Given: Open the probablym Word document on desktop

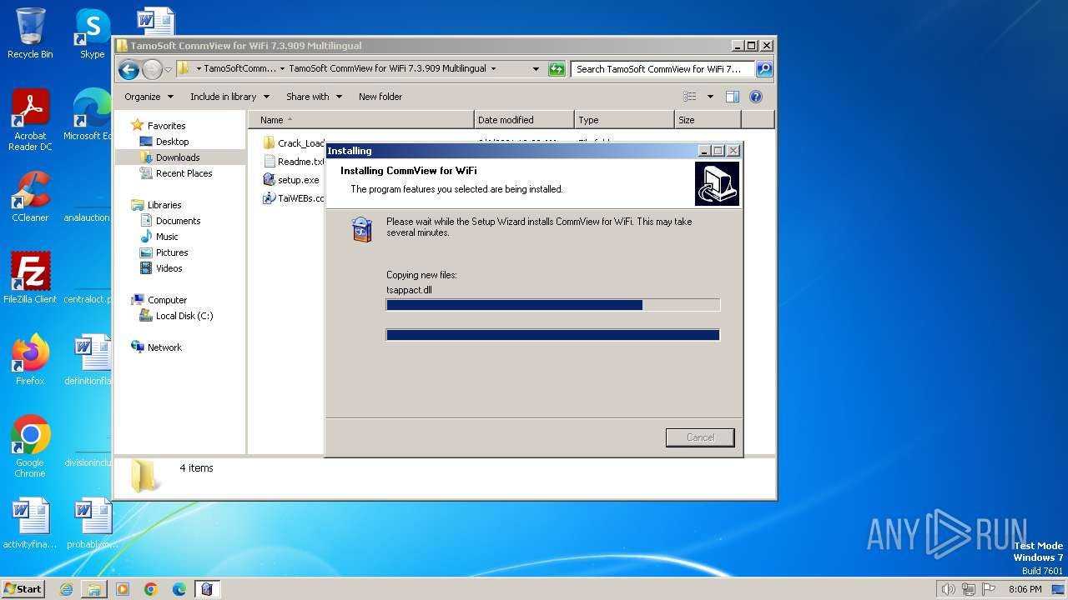Looking at the screenshot, I should [x=93, y=523].
